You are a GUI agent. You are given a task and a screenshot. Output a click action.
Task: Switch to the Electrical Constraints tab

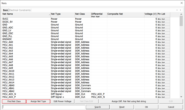click(x=20, y=10)
